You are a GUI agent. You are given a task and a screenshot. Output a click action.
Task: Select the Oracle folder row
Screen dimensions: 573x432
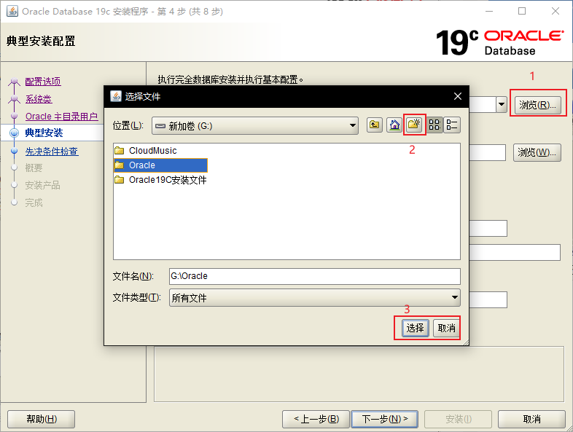click(x=161, y=165)
